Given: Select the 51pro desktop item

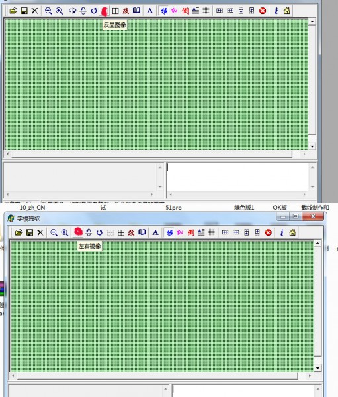Looking at the screenshot, I should pyautogui.click(x=173, y=208).
